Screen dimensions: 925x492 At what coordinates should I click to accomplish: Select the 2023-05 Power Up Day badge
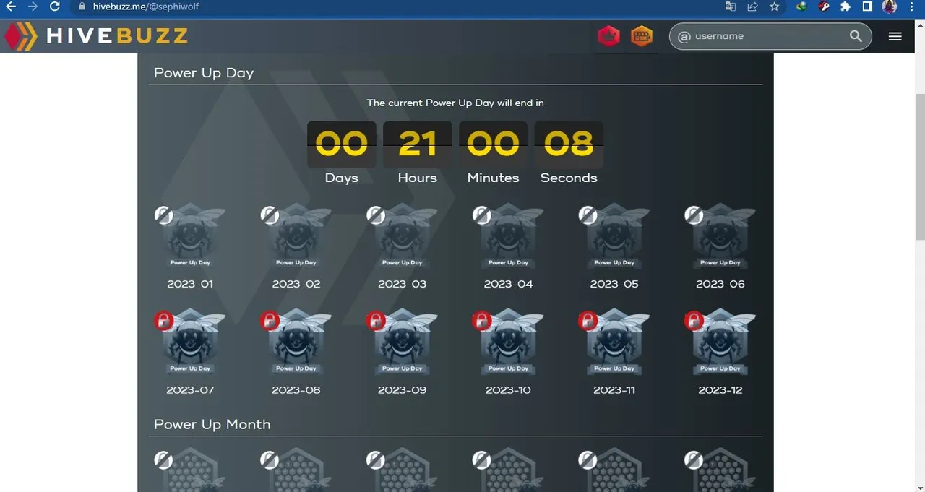click(x=614, y=237)
